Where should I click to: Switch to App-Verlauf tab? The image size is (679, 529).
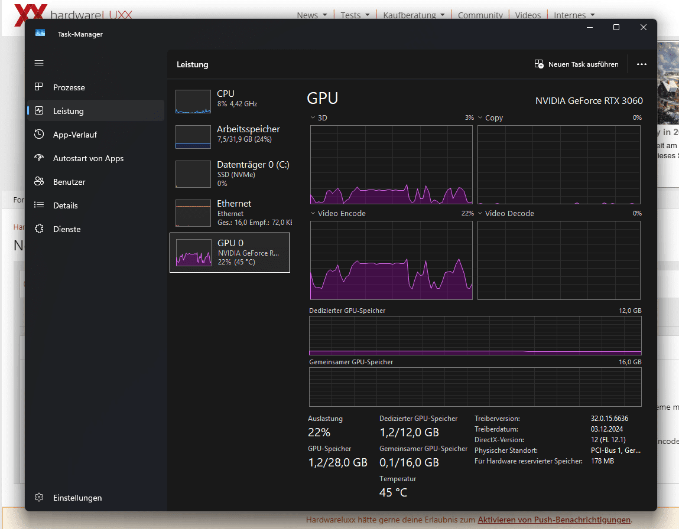75,135
